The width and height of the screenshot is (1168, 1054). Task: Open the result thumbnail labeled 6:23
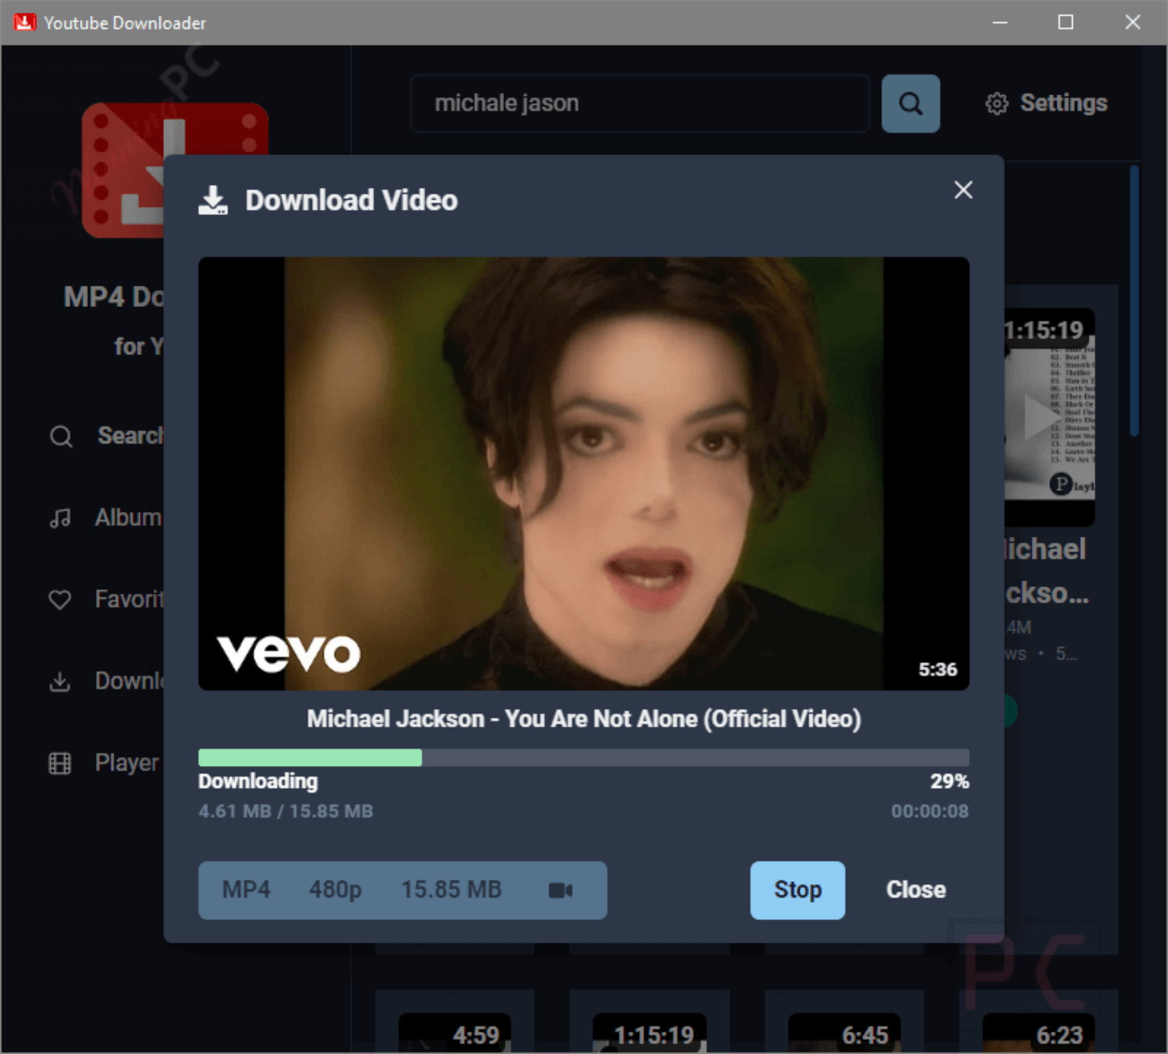pos(1039,1032)
